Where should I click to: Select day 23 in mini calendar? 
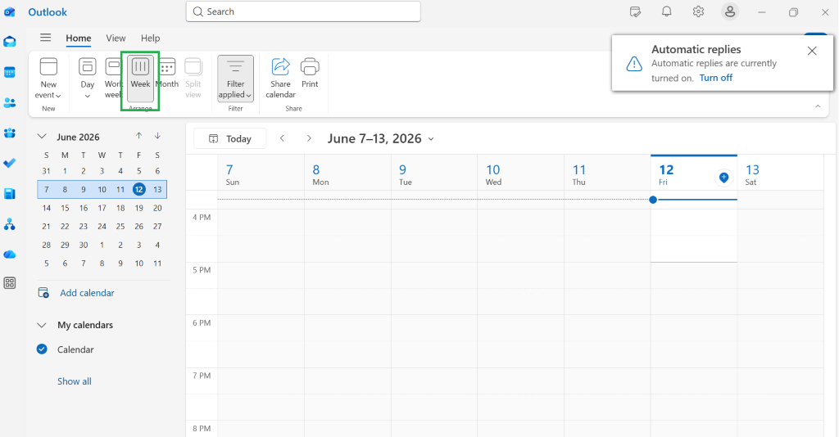[84, 226]
